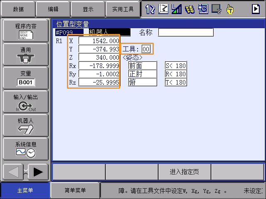Viewport: 266px width, 199px height.
Task: Click the 工具 number field 00
Action: pos(146,49)
